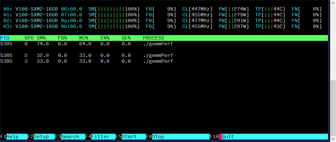Viewport: 336px width, 142px height.
Task: Click the GPU 01 V100-SXM2-16GB 07:00.0 label
Action: click(x=43, y=15)
